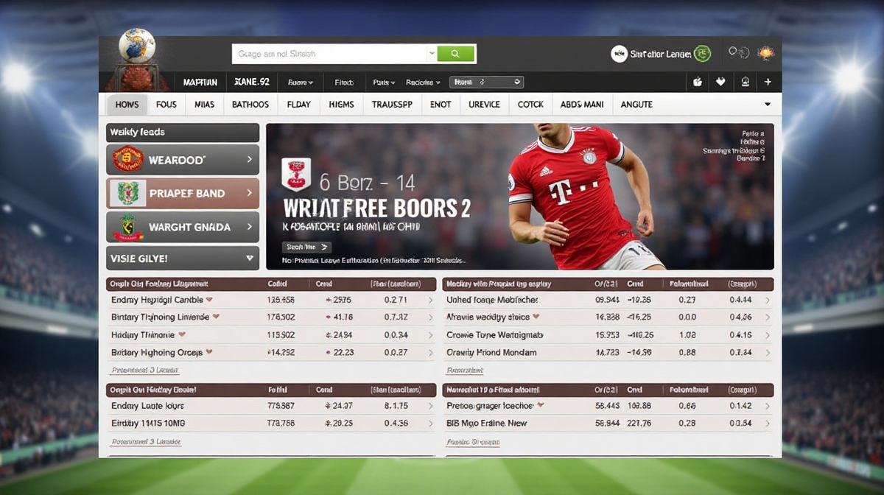Expand the VISIE GILYE! dropdown
Image resolution: width=884 pixels, height=495 pixels.
pyautogui.click(x=250, y=259)
